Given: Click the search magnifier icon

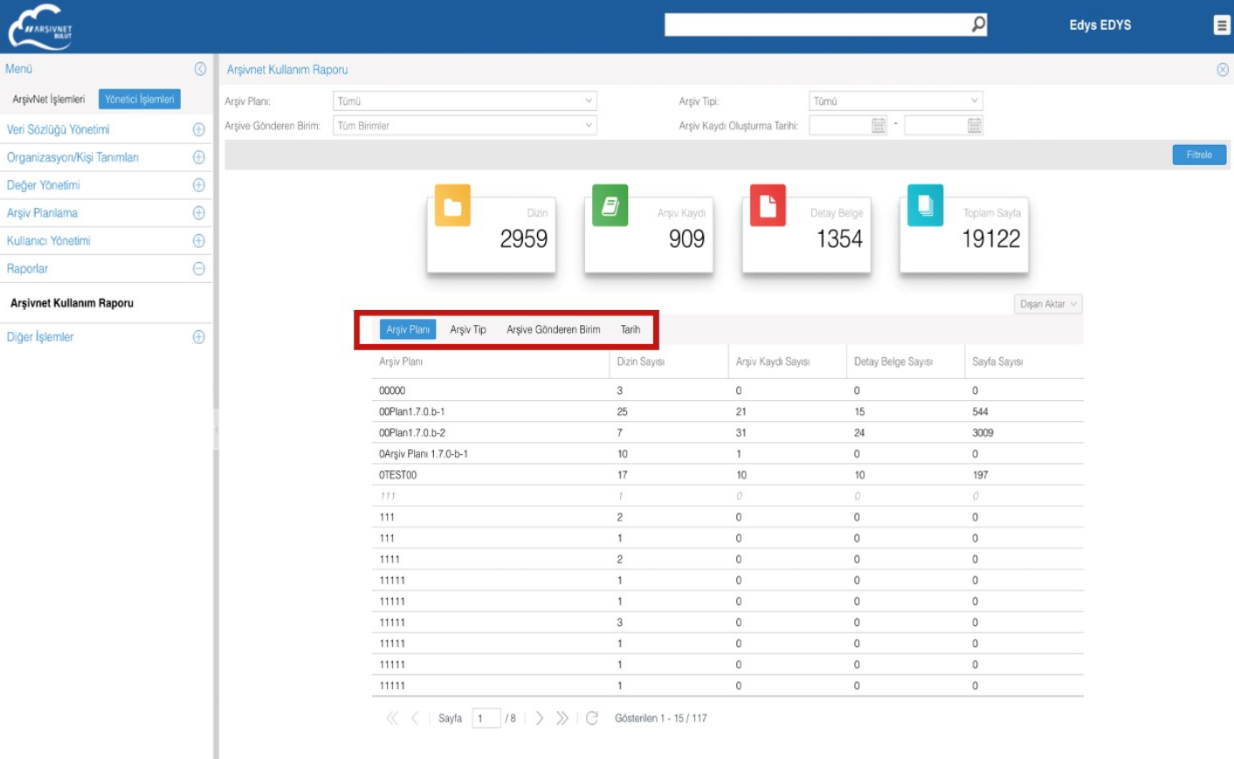Looking at the screenshot, I should [x=978, y=24].
